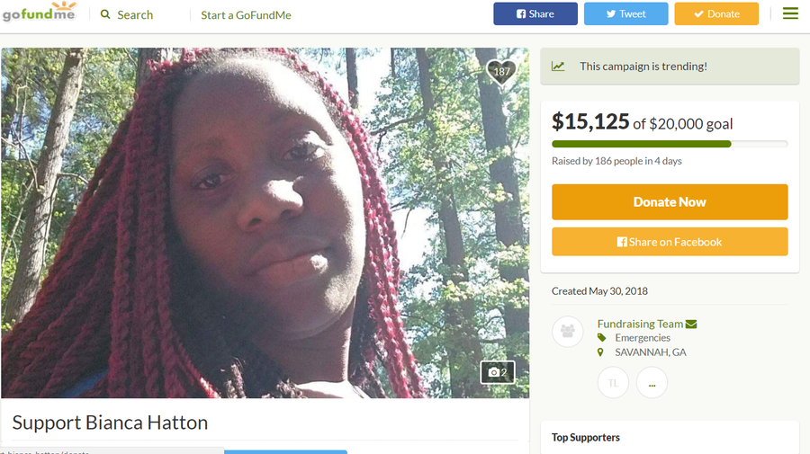This screenshot has width=810, height=454.
Task: Open the photo gallery camera icon
Action: point(498,372)
